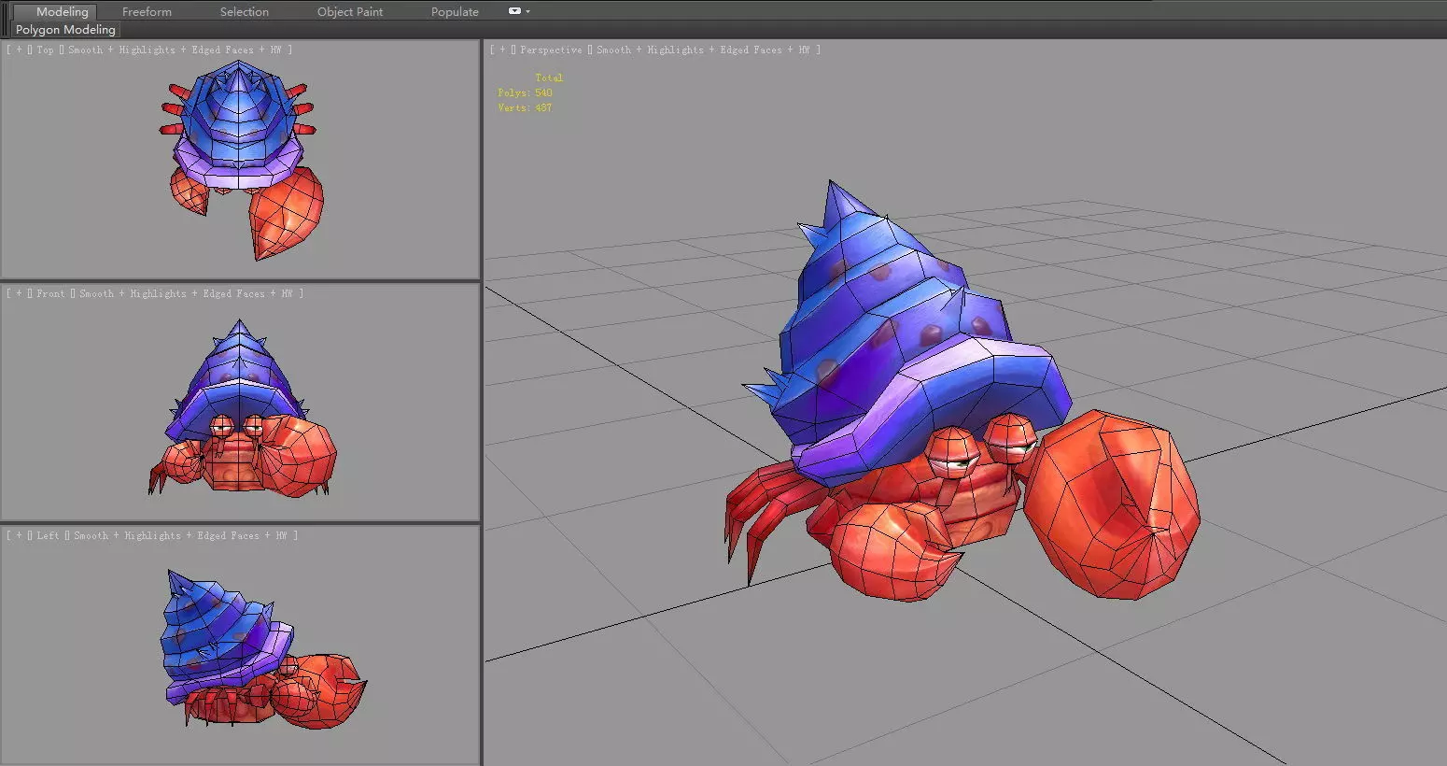Click the 'Polys: 540' statistics text

pyautogui.click(x=525, y=92)
